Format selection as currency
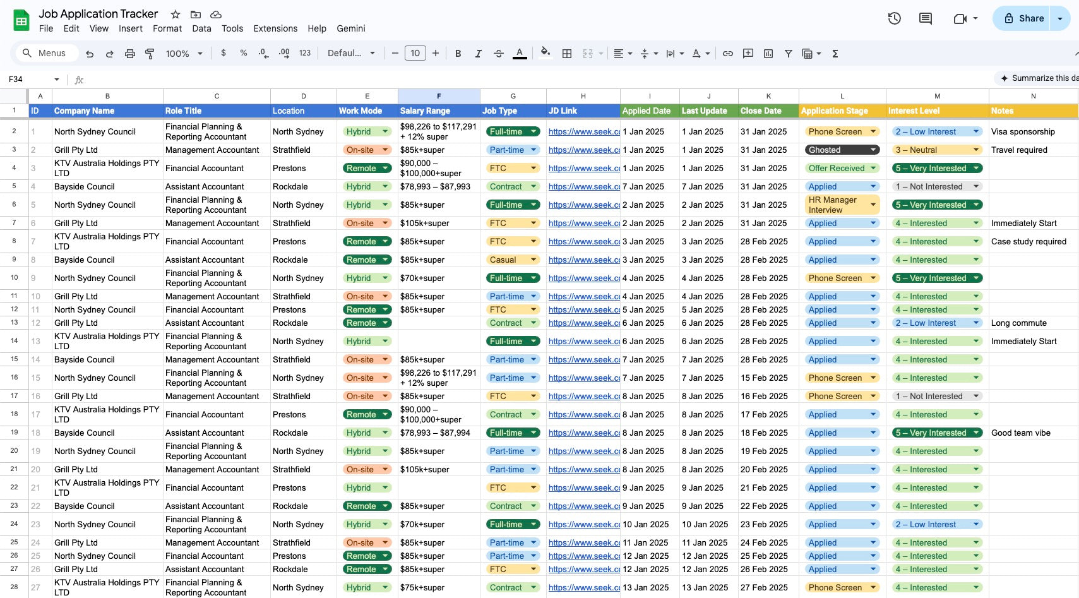Screen dimensions: 1079x598 223,54
